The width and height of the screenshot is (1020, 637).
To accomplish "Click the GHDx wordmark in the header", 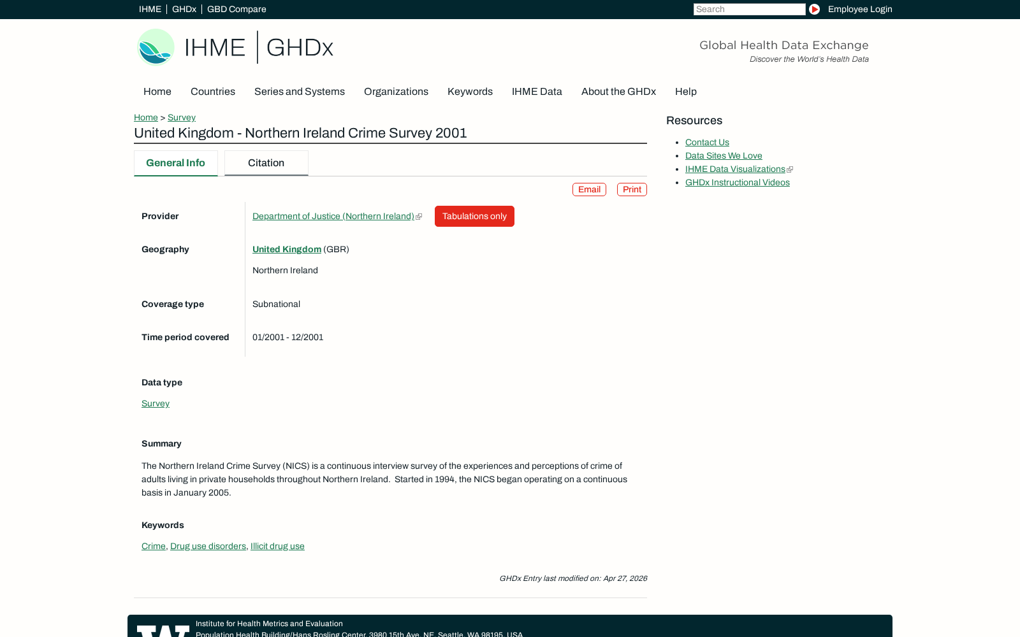I will pos(300,48).
